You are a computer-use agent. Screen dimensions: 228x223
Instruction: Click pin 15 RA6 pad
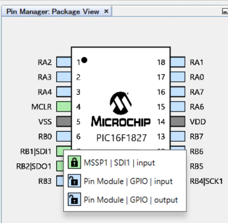(178, 107)
